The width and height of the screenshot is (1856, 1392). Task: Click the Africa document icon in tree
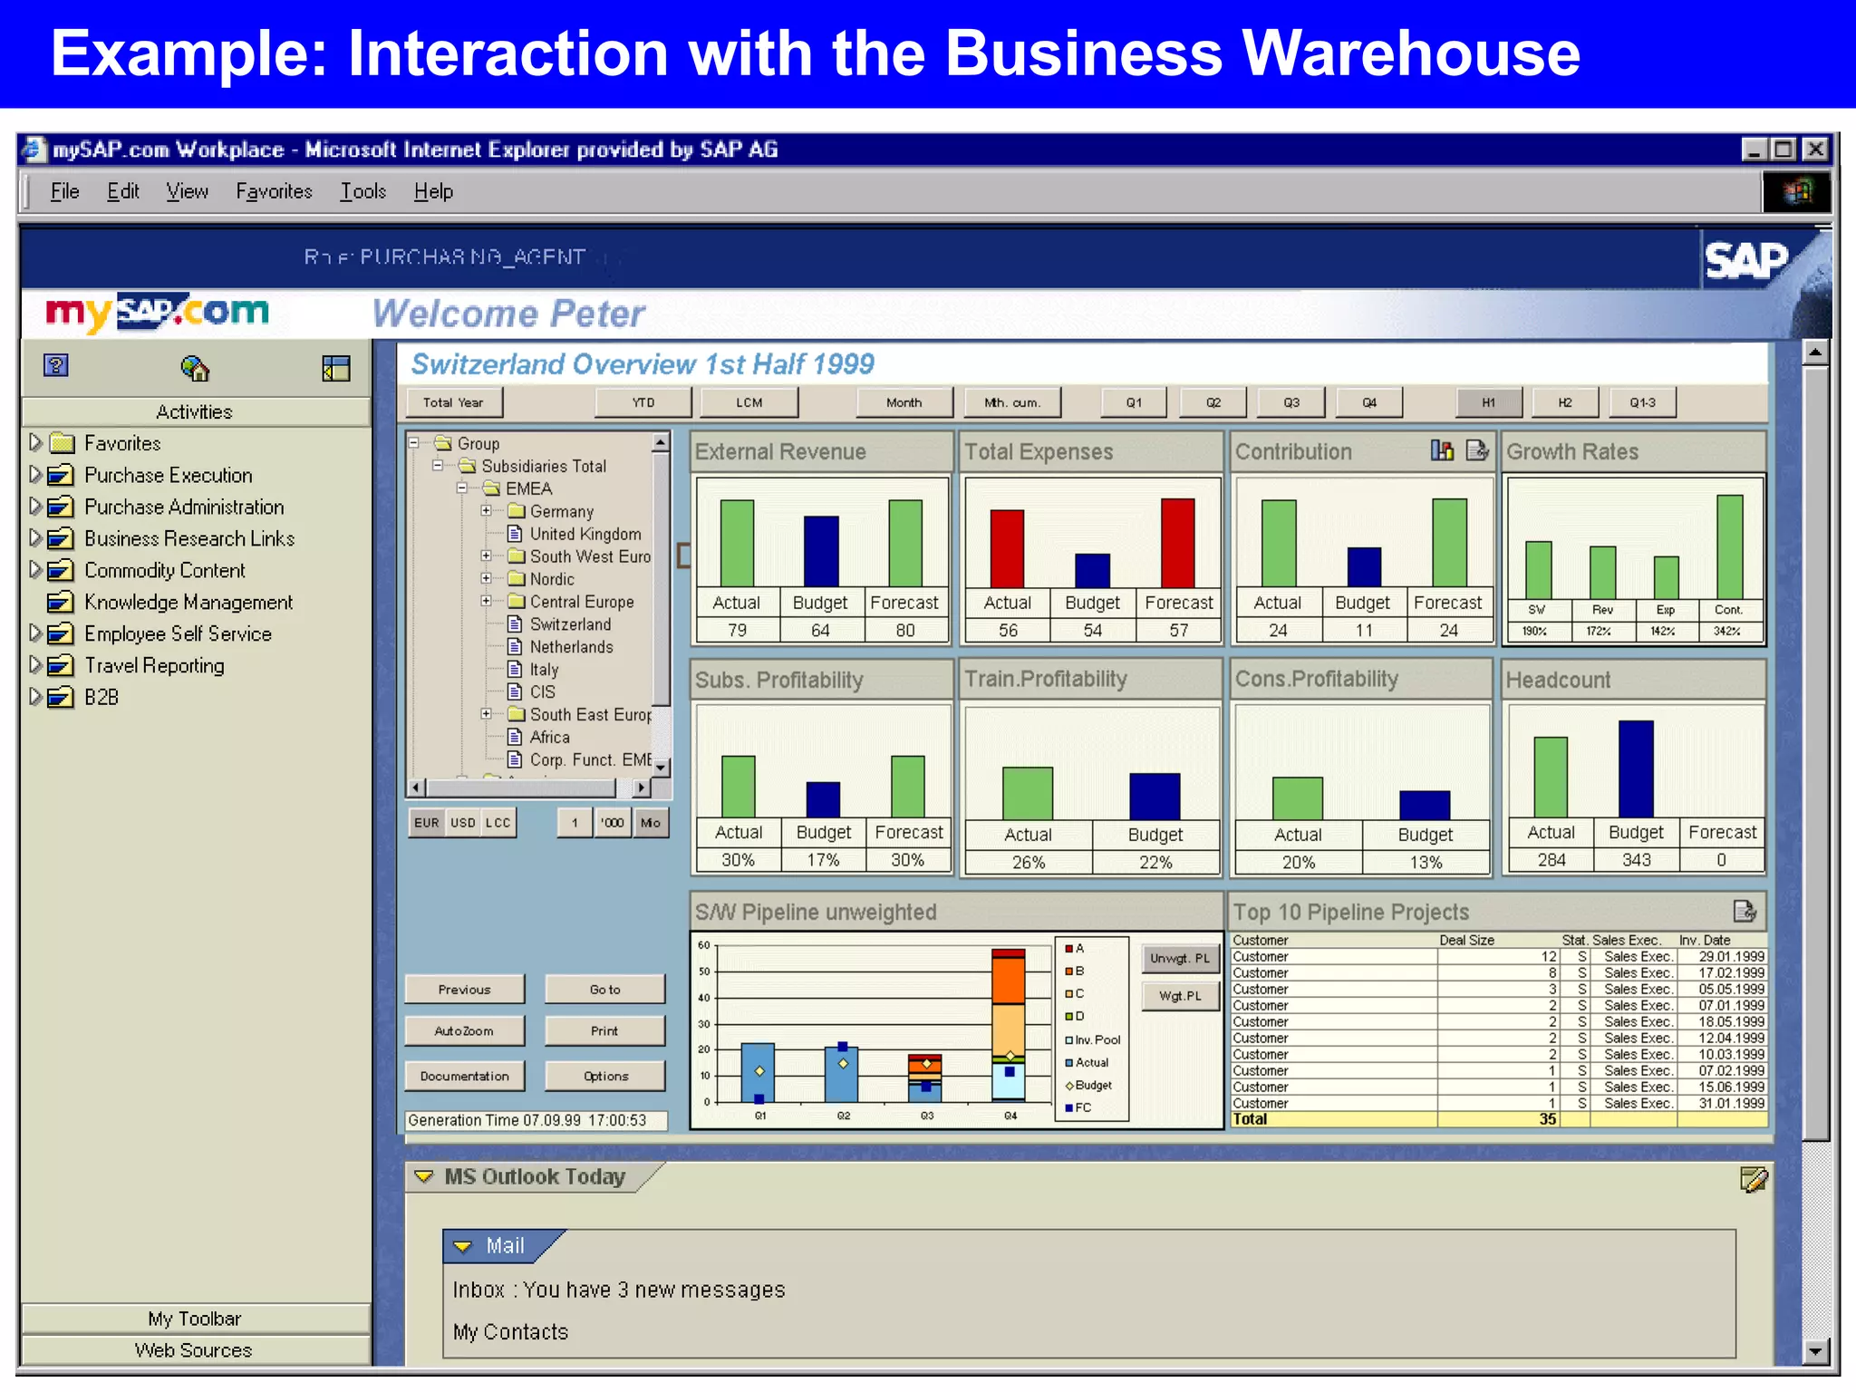[515, 737]
